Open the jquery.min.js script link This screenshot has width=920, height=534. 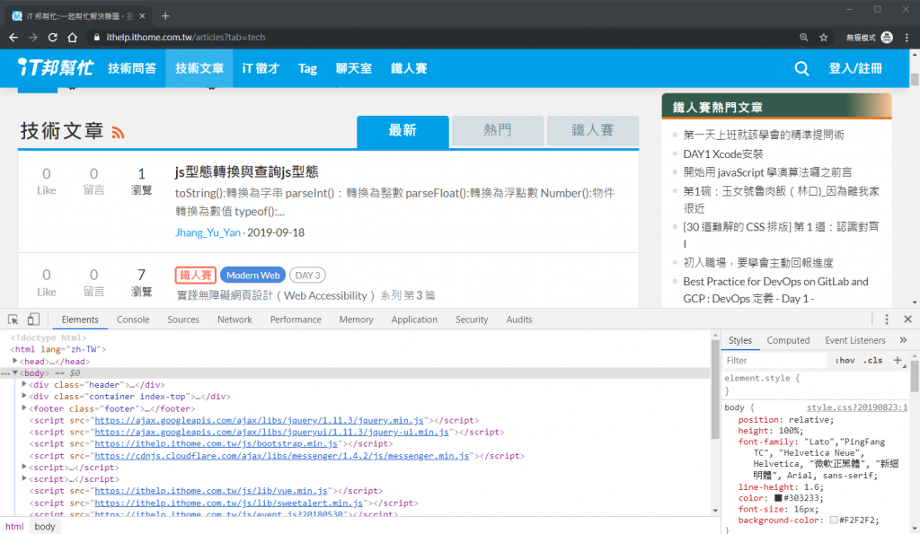click(259, 420)
